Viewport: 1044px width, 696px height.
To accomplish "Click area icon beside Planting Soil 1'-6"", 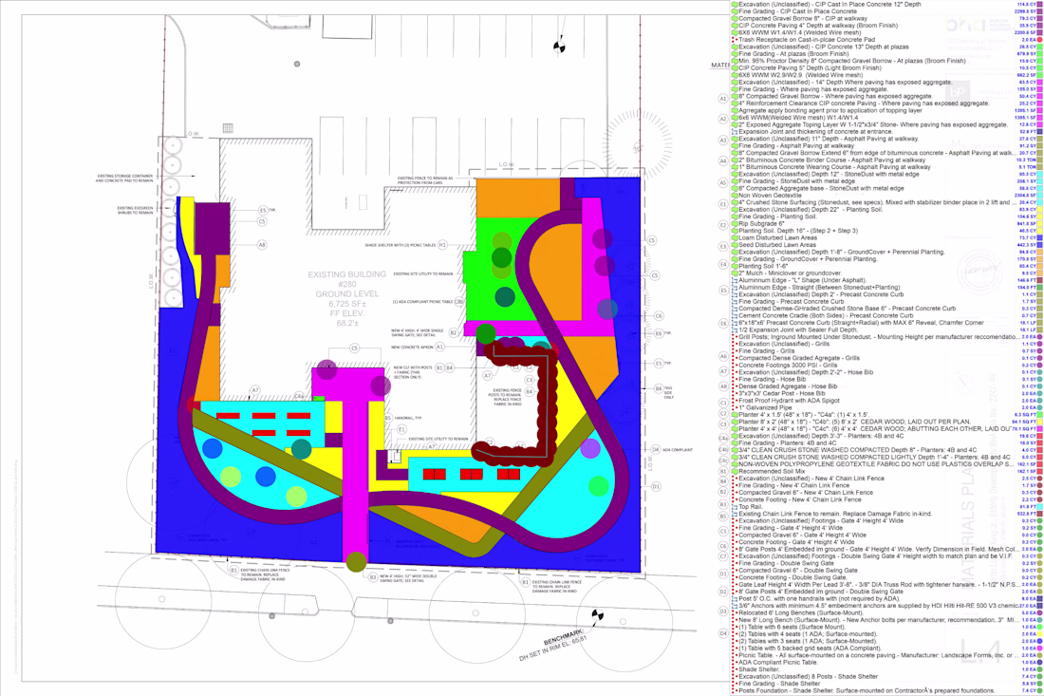I will 735,267.
